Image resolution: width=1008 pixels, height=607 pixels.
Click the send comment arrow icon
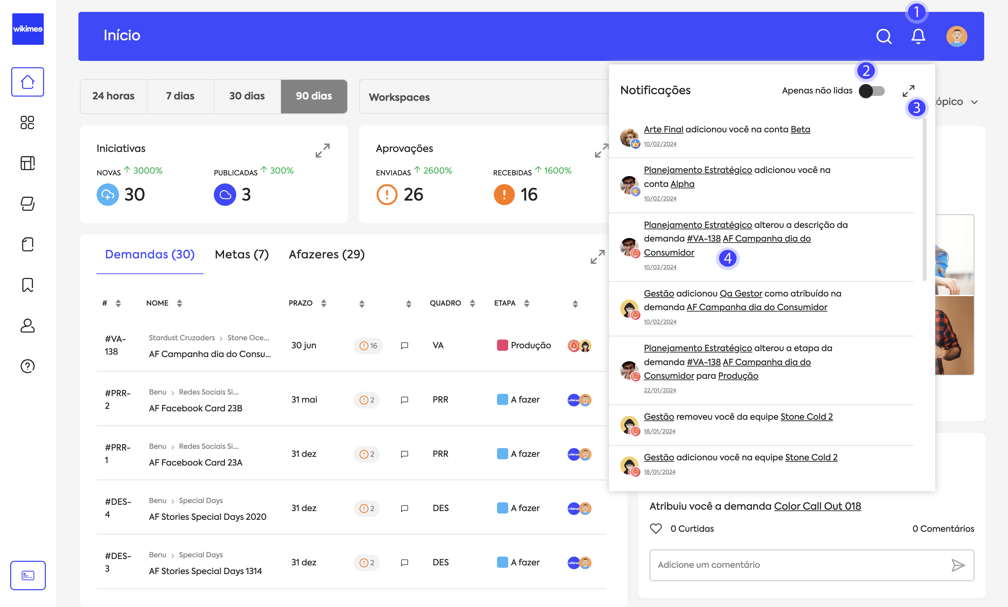click(958, 565)
